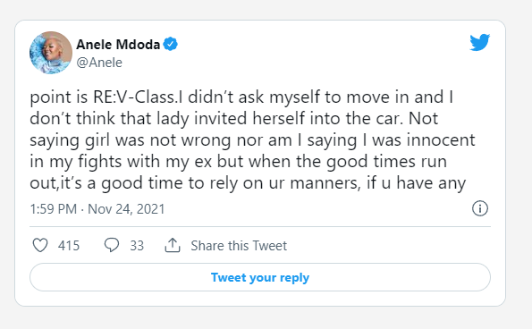Click the tweet line ending 'if u have any'
Image resolution: width=532 pixels, height=329 pixels.
point(248,183)
